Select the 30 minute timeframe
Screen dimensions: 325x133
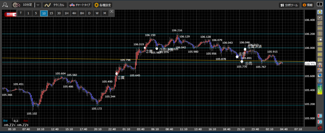point(59,13)
